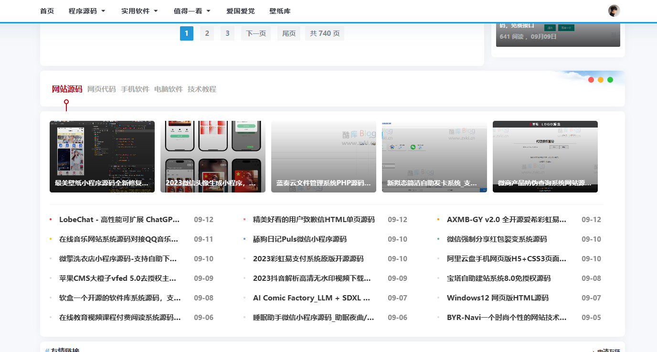This screenshot has height=352, width=657.
Task: Select the 手机软件 category tab
Action: click(x=135, y=89)
